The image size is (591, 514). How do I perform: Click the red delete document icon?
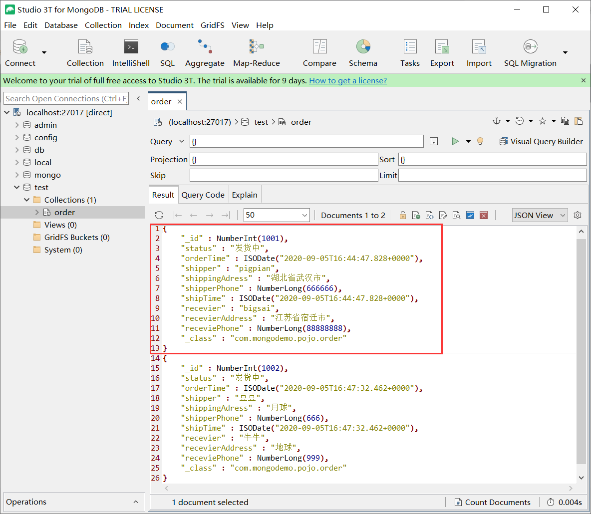tap(483, 216)
